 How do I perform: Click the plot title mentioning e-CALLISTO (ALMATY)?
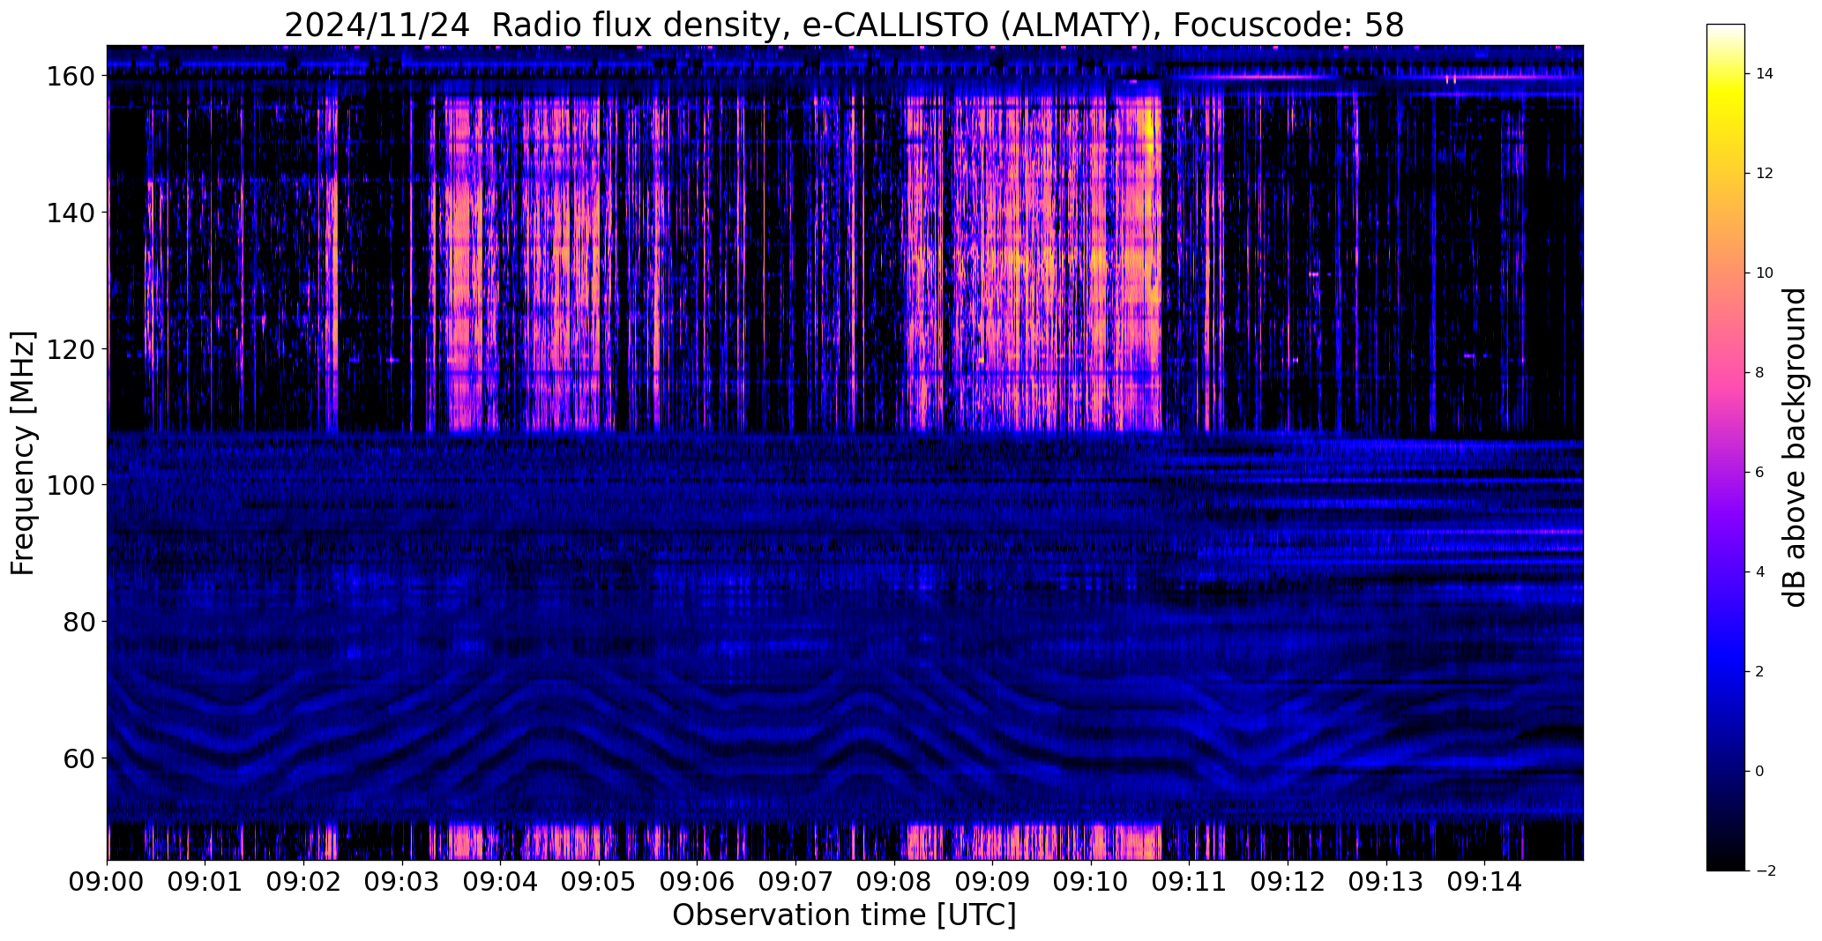[x=844, y=25]
